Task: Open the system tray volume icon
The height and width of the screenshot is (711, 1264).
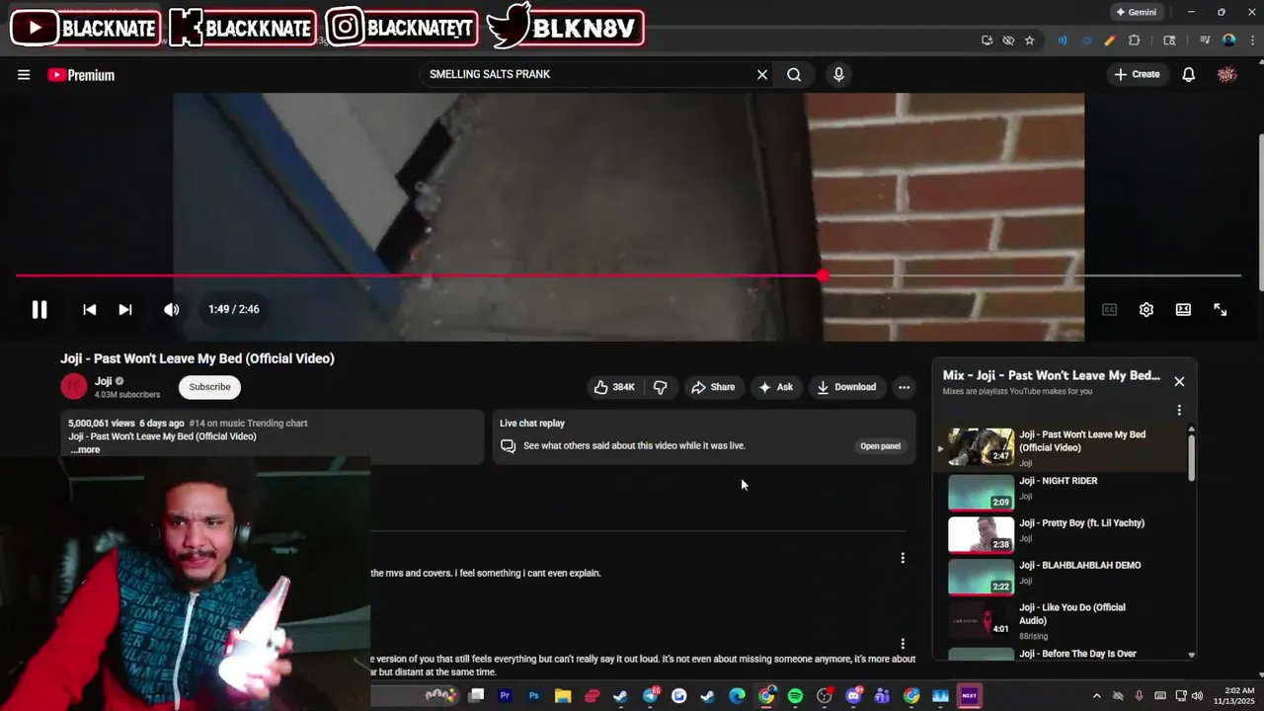Action: coord(1199,696)
